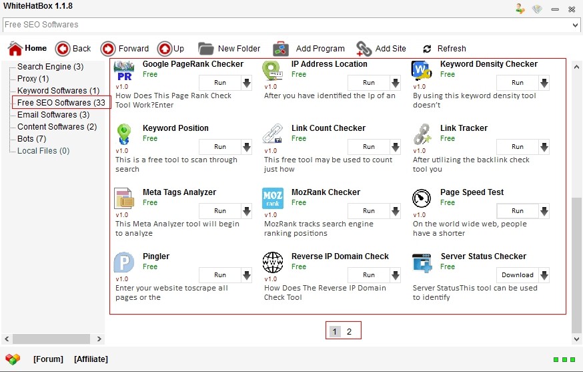Viewport: 583px width, 372px height.
Task: Click the Add Program toolbar icon
Action: (280, 49)
